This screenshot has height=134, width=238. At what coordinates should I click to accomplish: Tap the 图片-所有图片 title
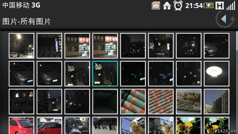pyautogui.click(x=26, y=21)
